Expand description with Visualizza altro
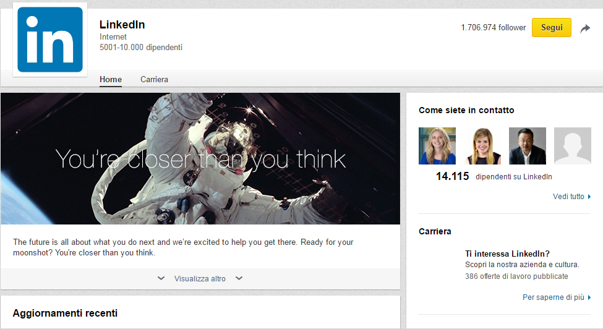 (x=200, y=279)
